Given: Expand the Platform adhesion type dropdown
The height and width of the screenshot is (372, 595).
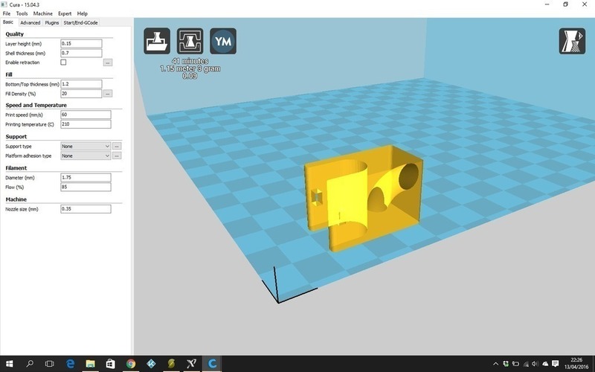Looking at the screenshot, I should 86,155.
